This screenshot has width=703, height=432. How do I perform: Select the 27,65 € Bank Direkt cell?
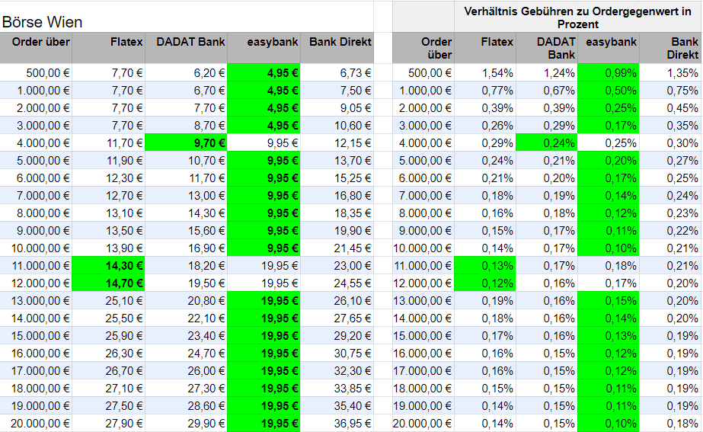[x=337, y=318]
